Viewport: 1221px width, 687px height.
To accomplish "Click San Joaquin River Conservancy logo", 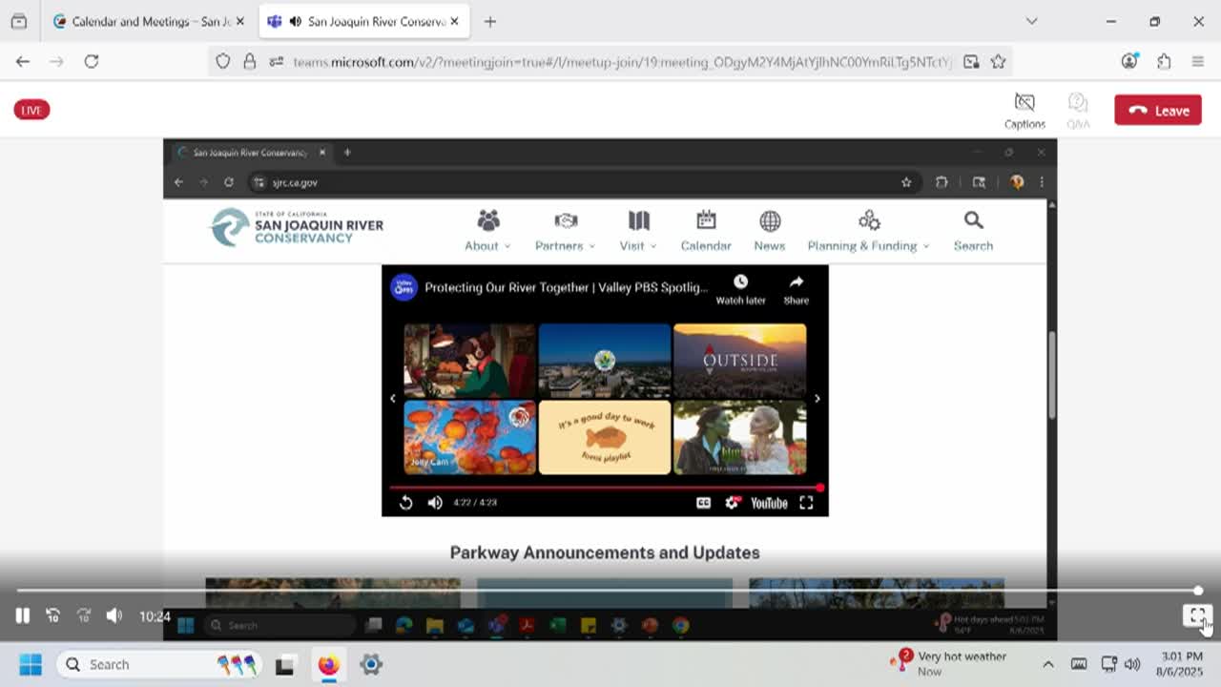I will 297,227.
